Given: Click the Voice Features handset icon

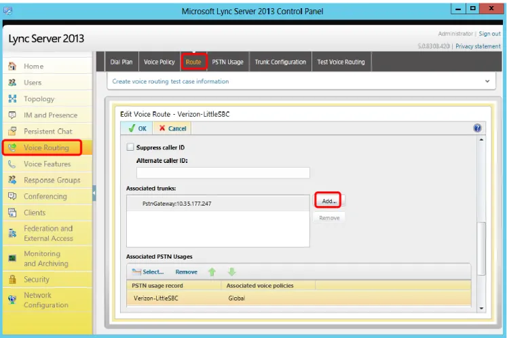Looking at the screenshot, I should click(12, 164).
